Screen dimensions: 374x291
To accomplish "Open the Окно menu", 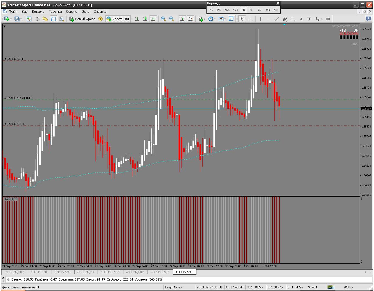I will [x=85, y=12].
